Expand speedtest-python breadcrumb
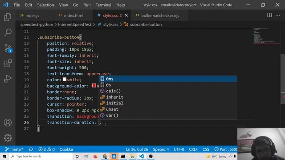 (x=37, y=24)
